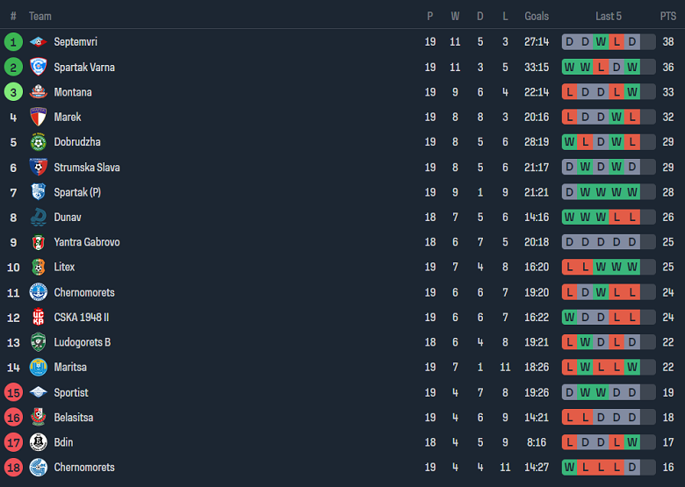Open the Ludogorets B crest
The height and width of the screenshot is (487, 685).
pyautogui.click(x=38, y=342)
